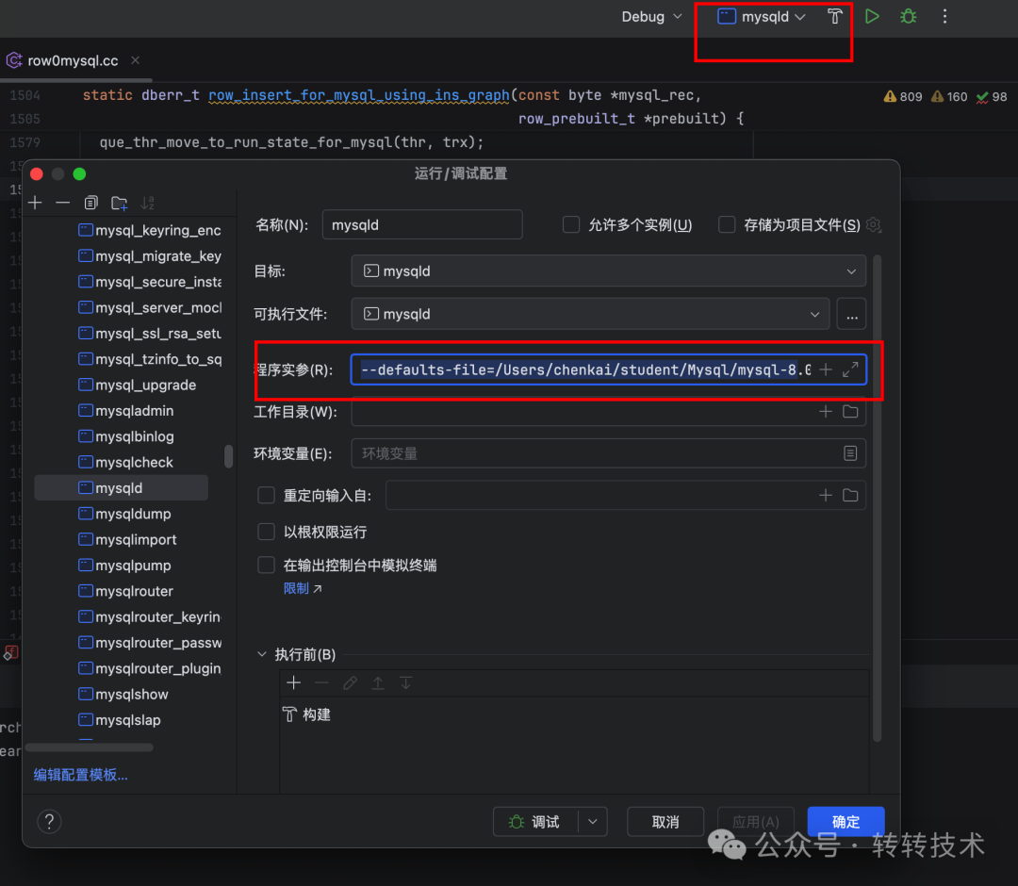
Task: Open the Edit configuration templates link
Action: coord(80,775)
